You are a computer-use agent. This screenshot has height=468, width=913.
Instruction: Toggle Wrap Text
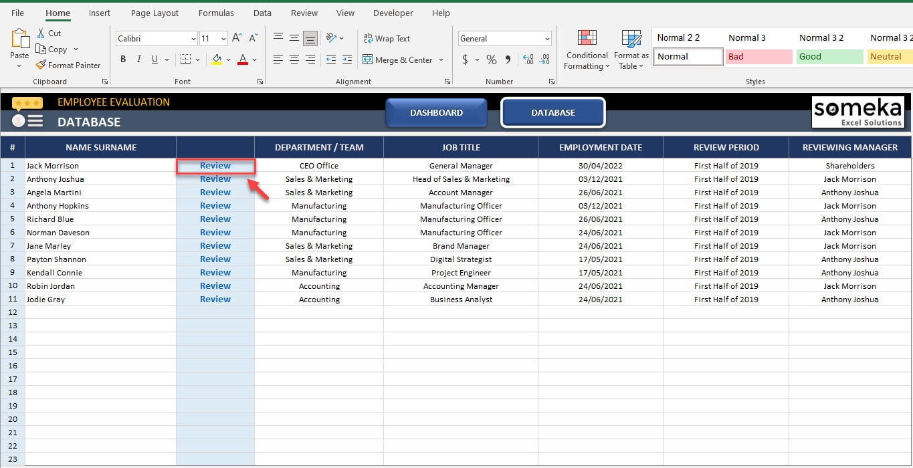click(x=387, y=38)
